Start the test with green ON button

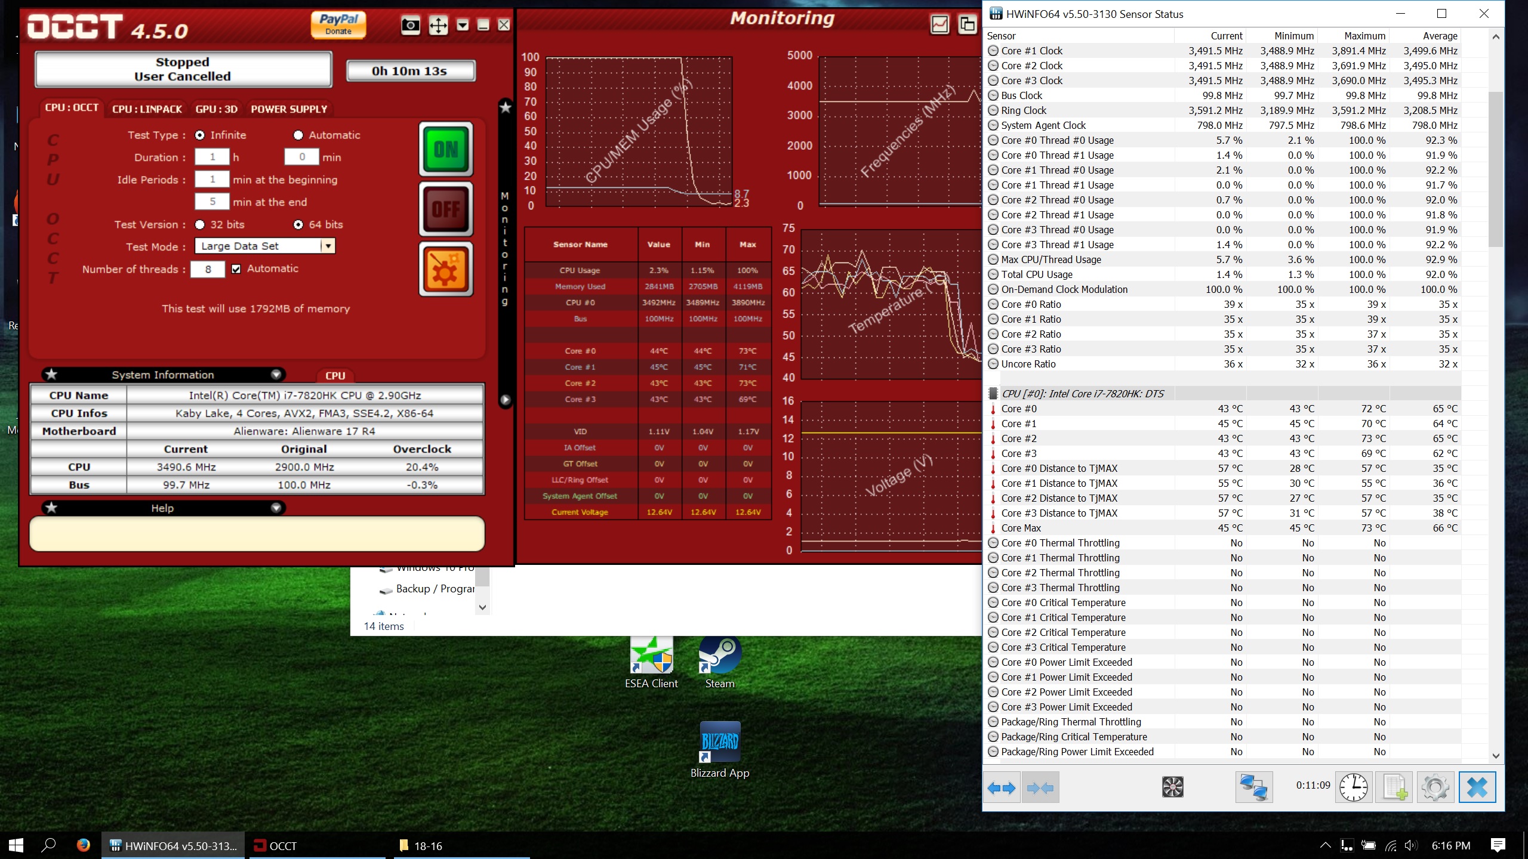point(446,149)
